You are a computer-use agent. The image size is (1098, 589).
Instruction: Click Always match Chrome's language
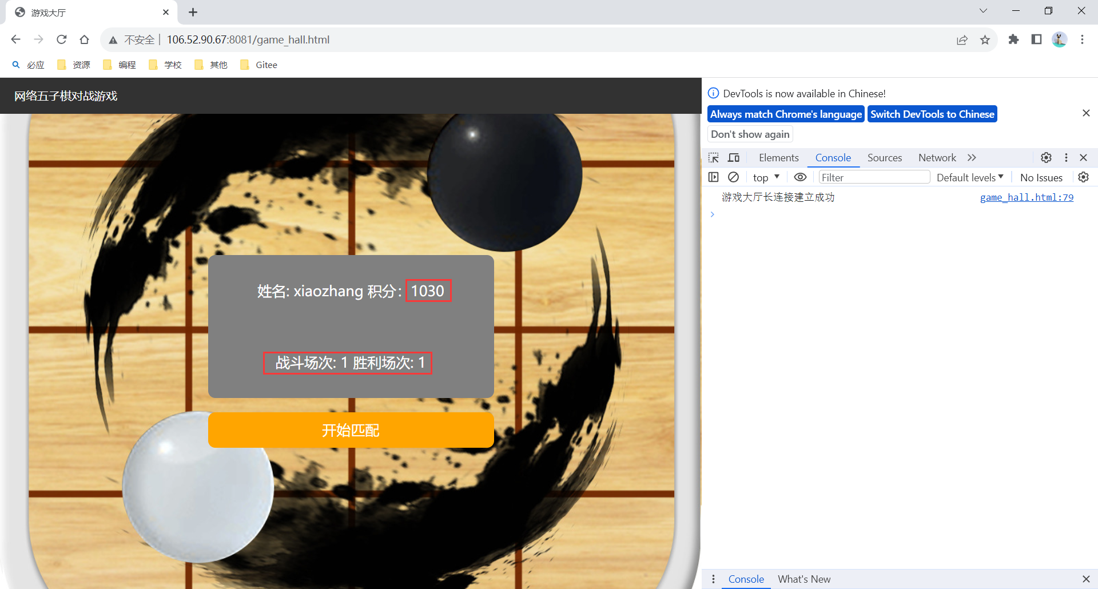[x=786, y=114]
